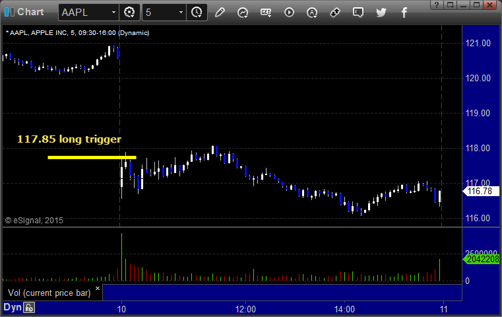
Task: Click the 116.00 price axis label
Action: tap(478, 219)
